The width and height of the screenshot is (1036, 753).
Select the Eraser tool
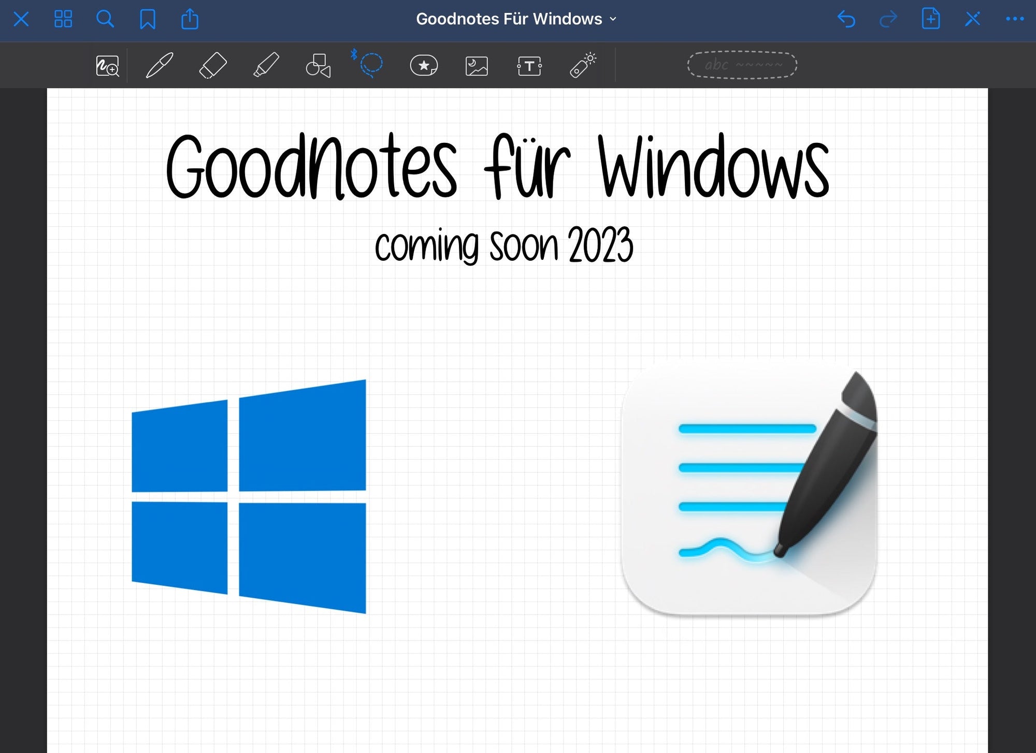tap(212, 65)
